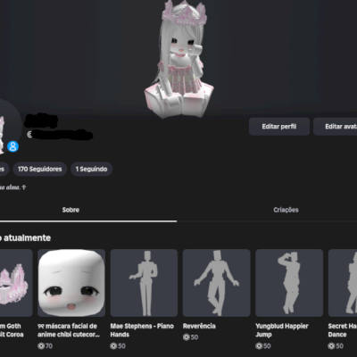
Task: Click the 3D avatar with pink crown
Action: pos(179,60)
